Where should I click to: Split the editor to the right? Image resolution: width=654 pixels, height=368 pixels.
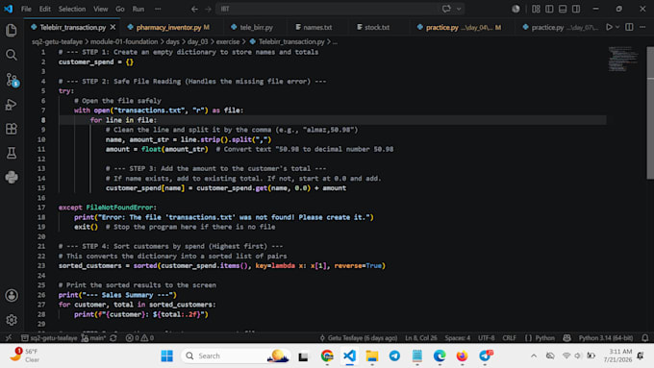coord(629,27)
